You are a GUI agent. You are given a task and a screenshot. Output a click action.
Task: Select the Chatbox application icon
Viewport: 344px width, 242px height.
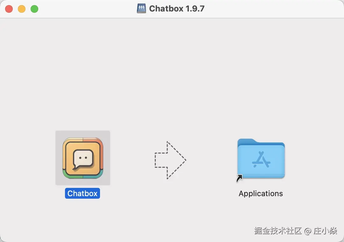[x=83, y=158]
